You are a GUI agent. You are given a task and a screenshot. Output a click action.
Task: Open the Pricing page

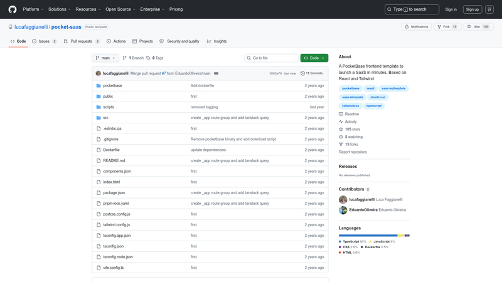click(x=176, y=9)
